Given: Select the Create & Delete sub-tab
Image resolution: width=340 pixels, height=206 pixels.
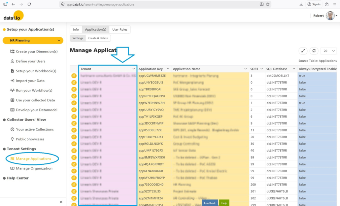Looking at the screenshot, I should (98, 38).
